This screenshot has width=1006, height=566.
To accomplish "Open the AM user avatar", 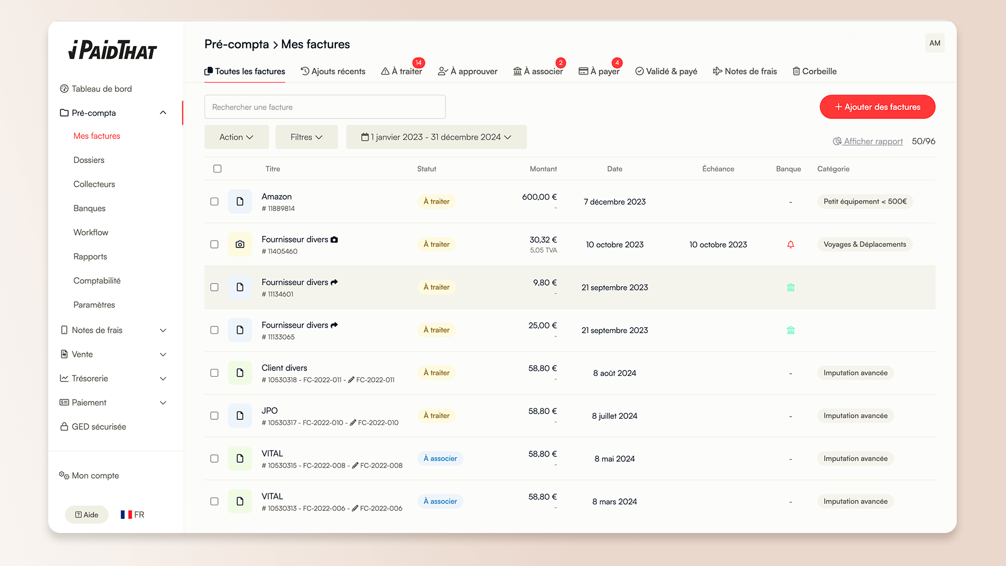I will [935, 43].
